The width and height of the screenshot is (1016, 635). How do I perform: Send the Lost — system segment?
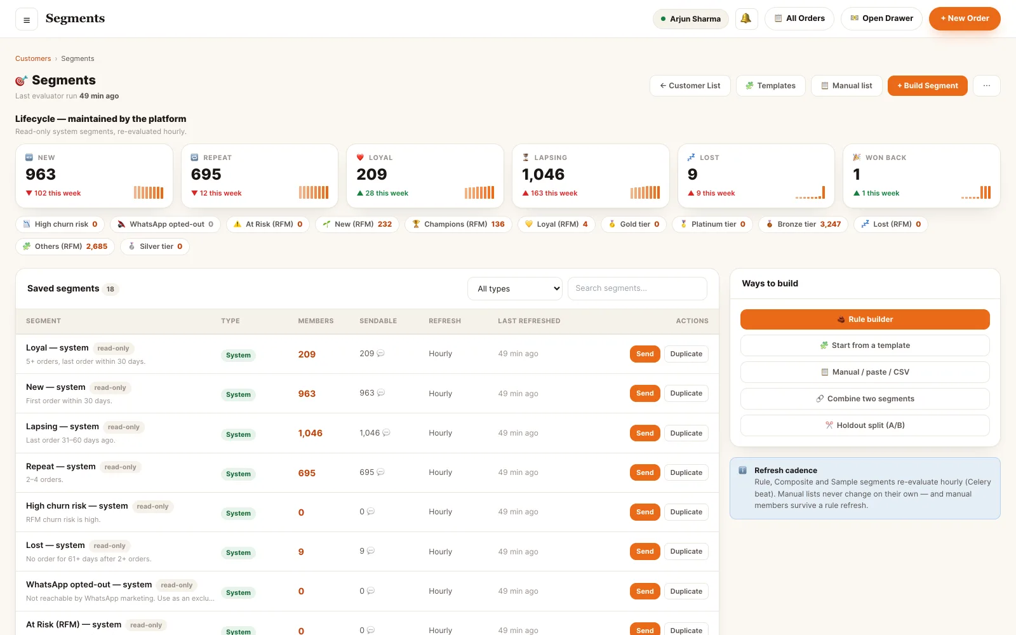pos(645,551)
